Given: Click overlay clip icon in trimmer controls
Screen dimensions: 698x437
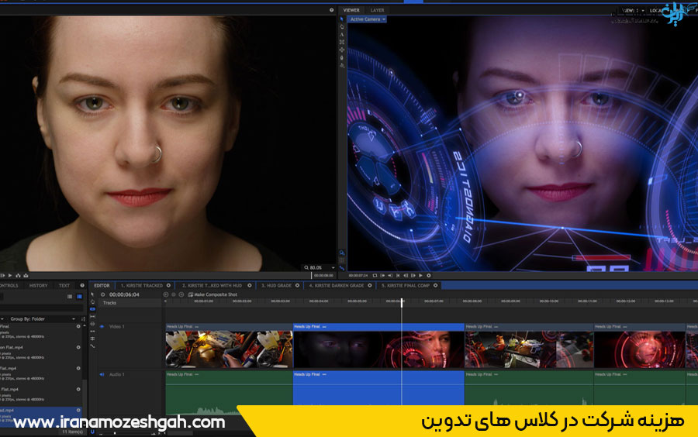Looking at the screenshot, I should 26,276.
